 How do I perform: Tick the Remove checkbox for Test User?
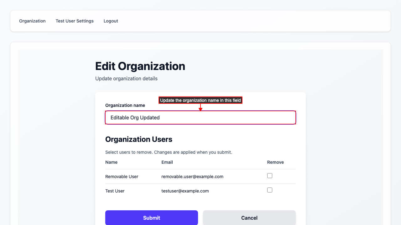pyautogui.click(x=270, y=190)
